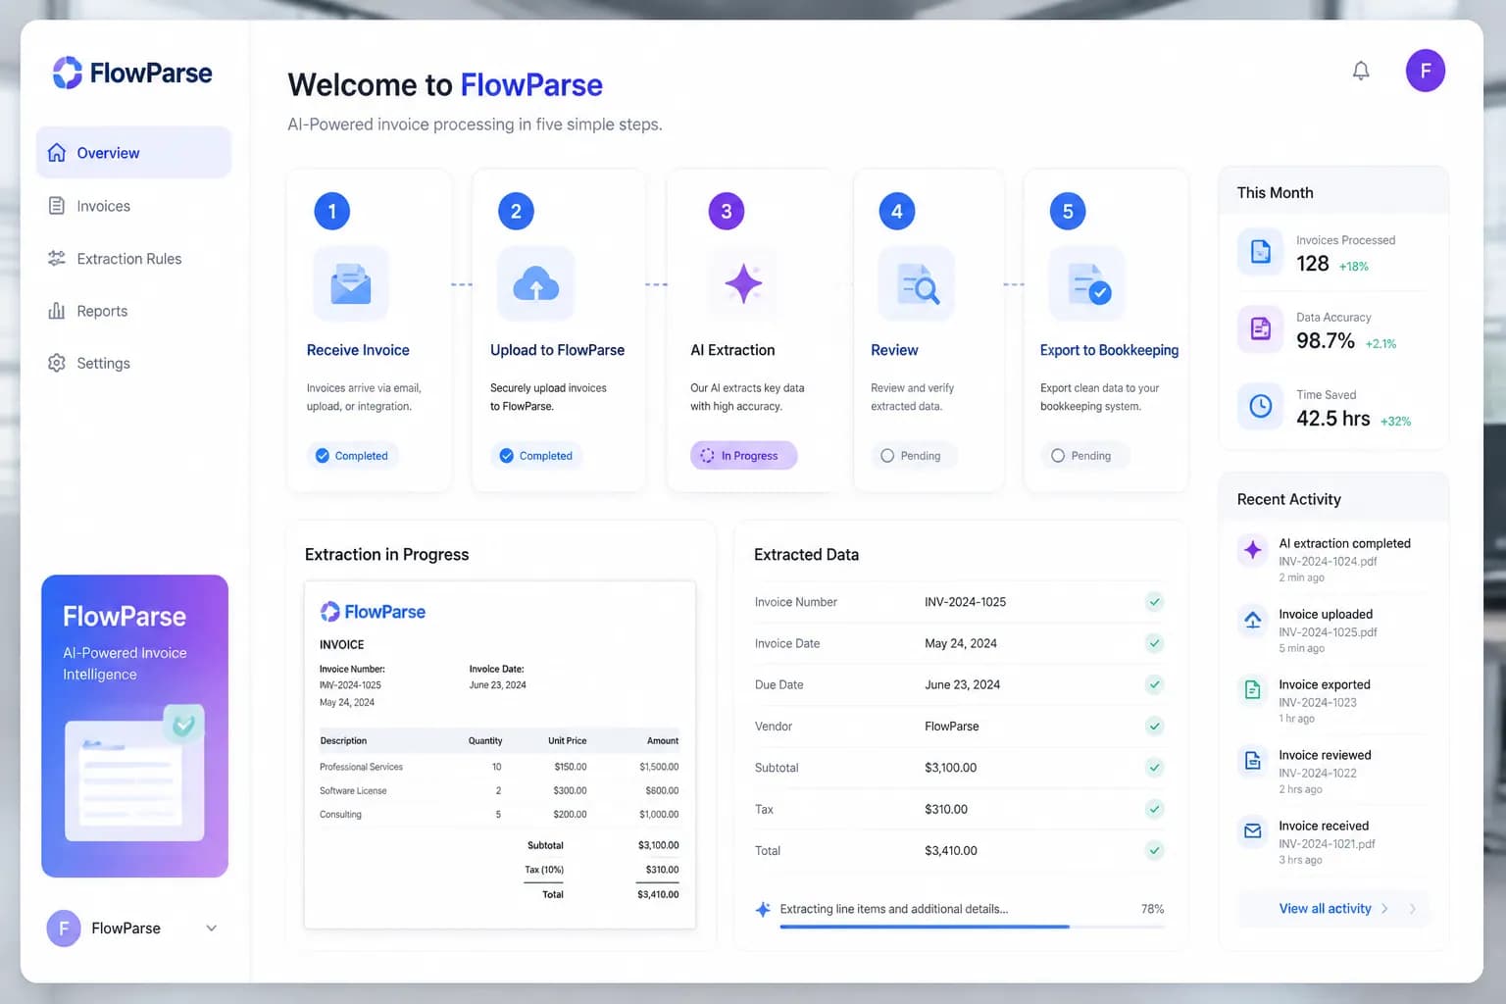Open the Extraction Rules menu item
The height and width of the screenshot is (1004, 1506).
134,259
